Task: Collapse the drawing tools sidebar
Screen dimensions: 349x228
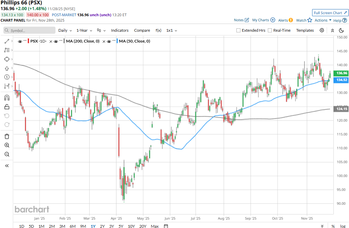Action: coord(7,166)
